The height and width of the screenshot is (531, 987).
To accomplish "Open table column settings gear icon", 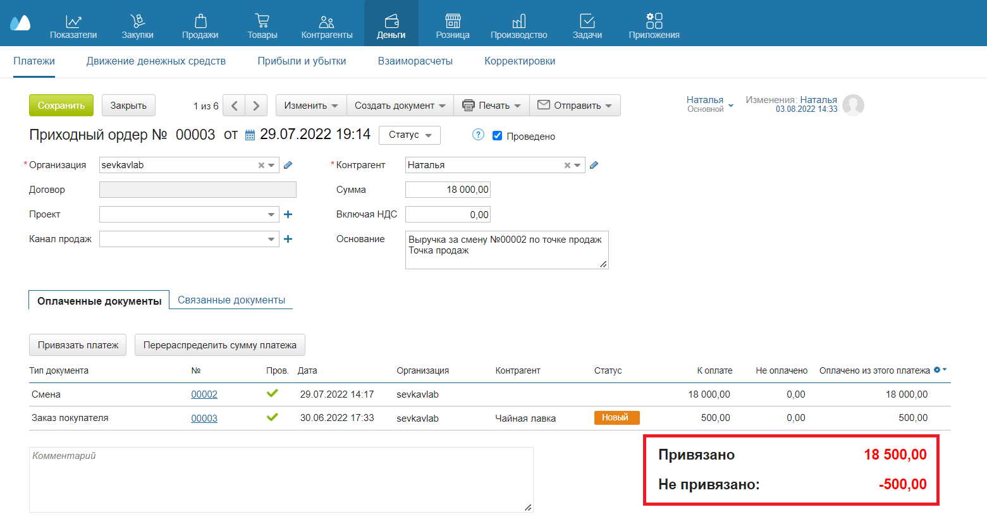I will pyautogui.click(x=938, y=370).
